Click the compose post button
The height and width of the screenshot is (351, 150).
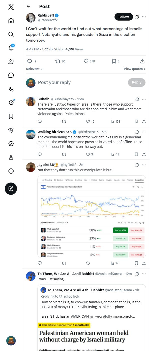(11, 189)
